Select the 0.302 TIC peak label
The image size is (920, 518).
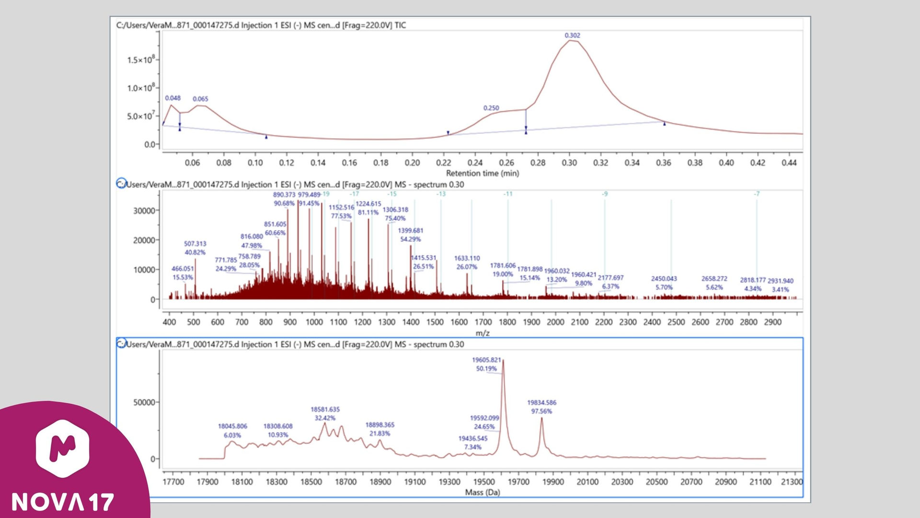[x=572, y=35]
